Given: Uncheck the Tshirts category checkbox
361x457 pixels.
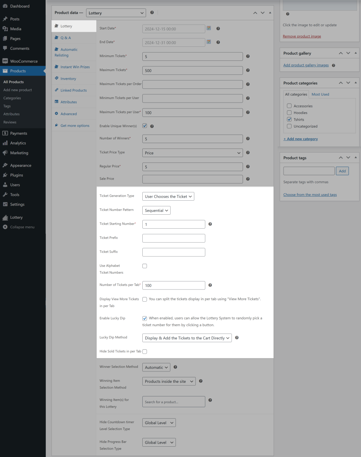Looking at the screenshot, I should tap(289, 119).
